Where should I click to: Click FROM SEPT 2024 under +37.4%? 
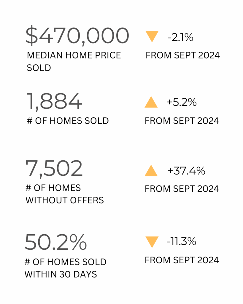[x=182, y=189]
